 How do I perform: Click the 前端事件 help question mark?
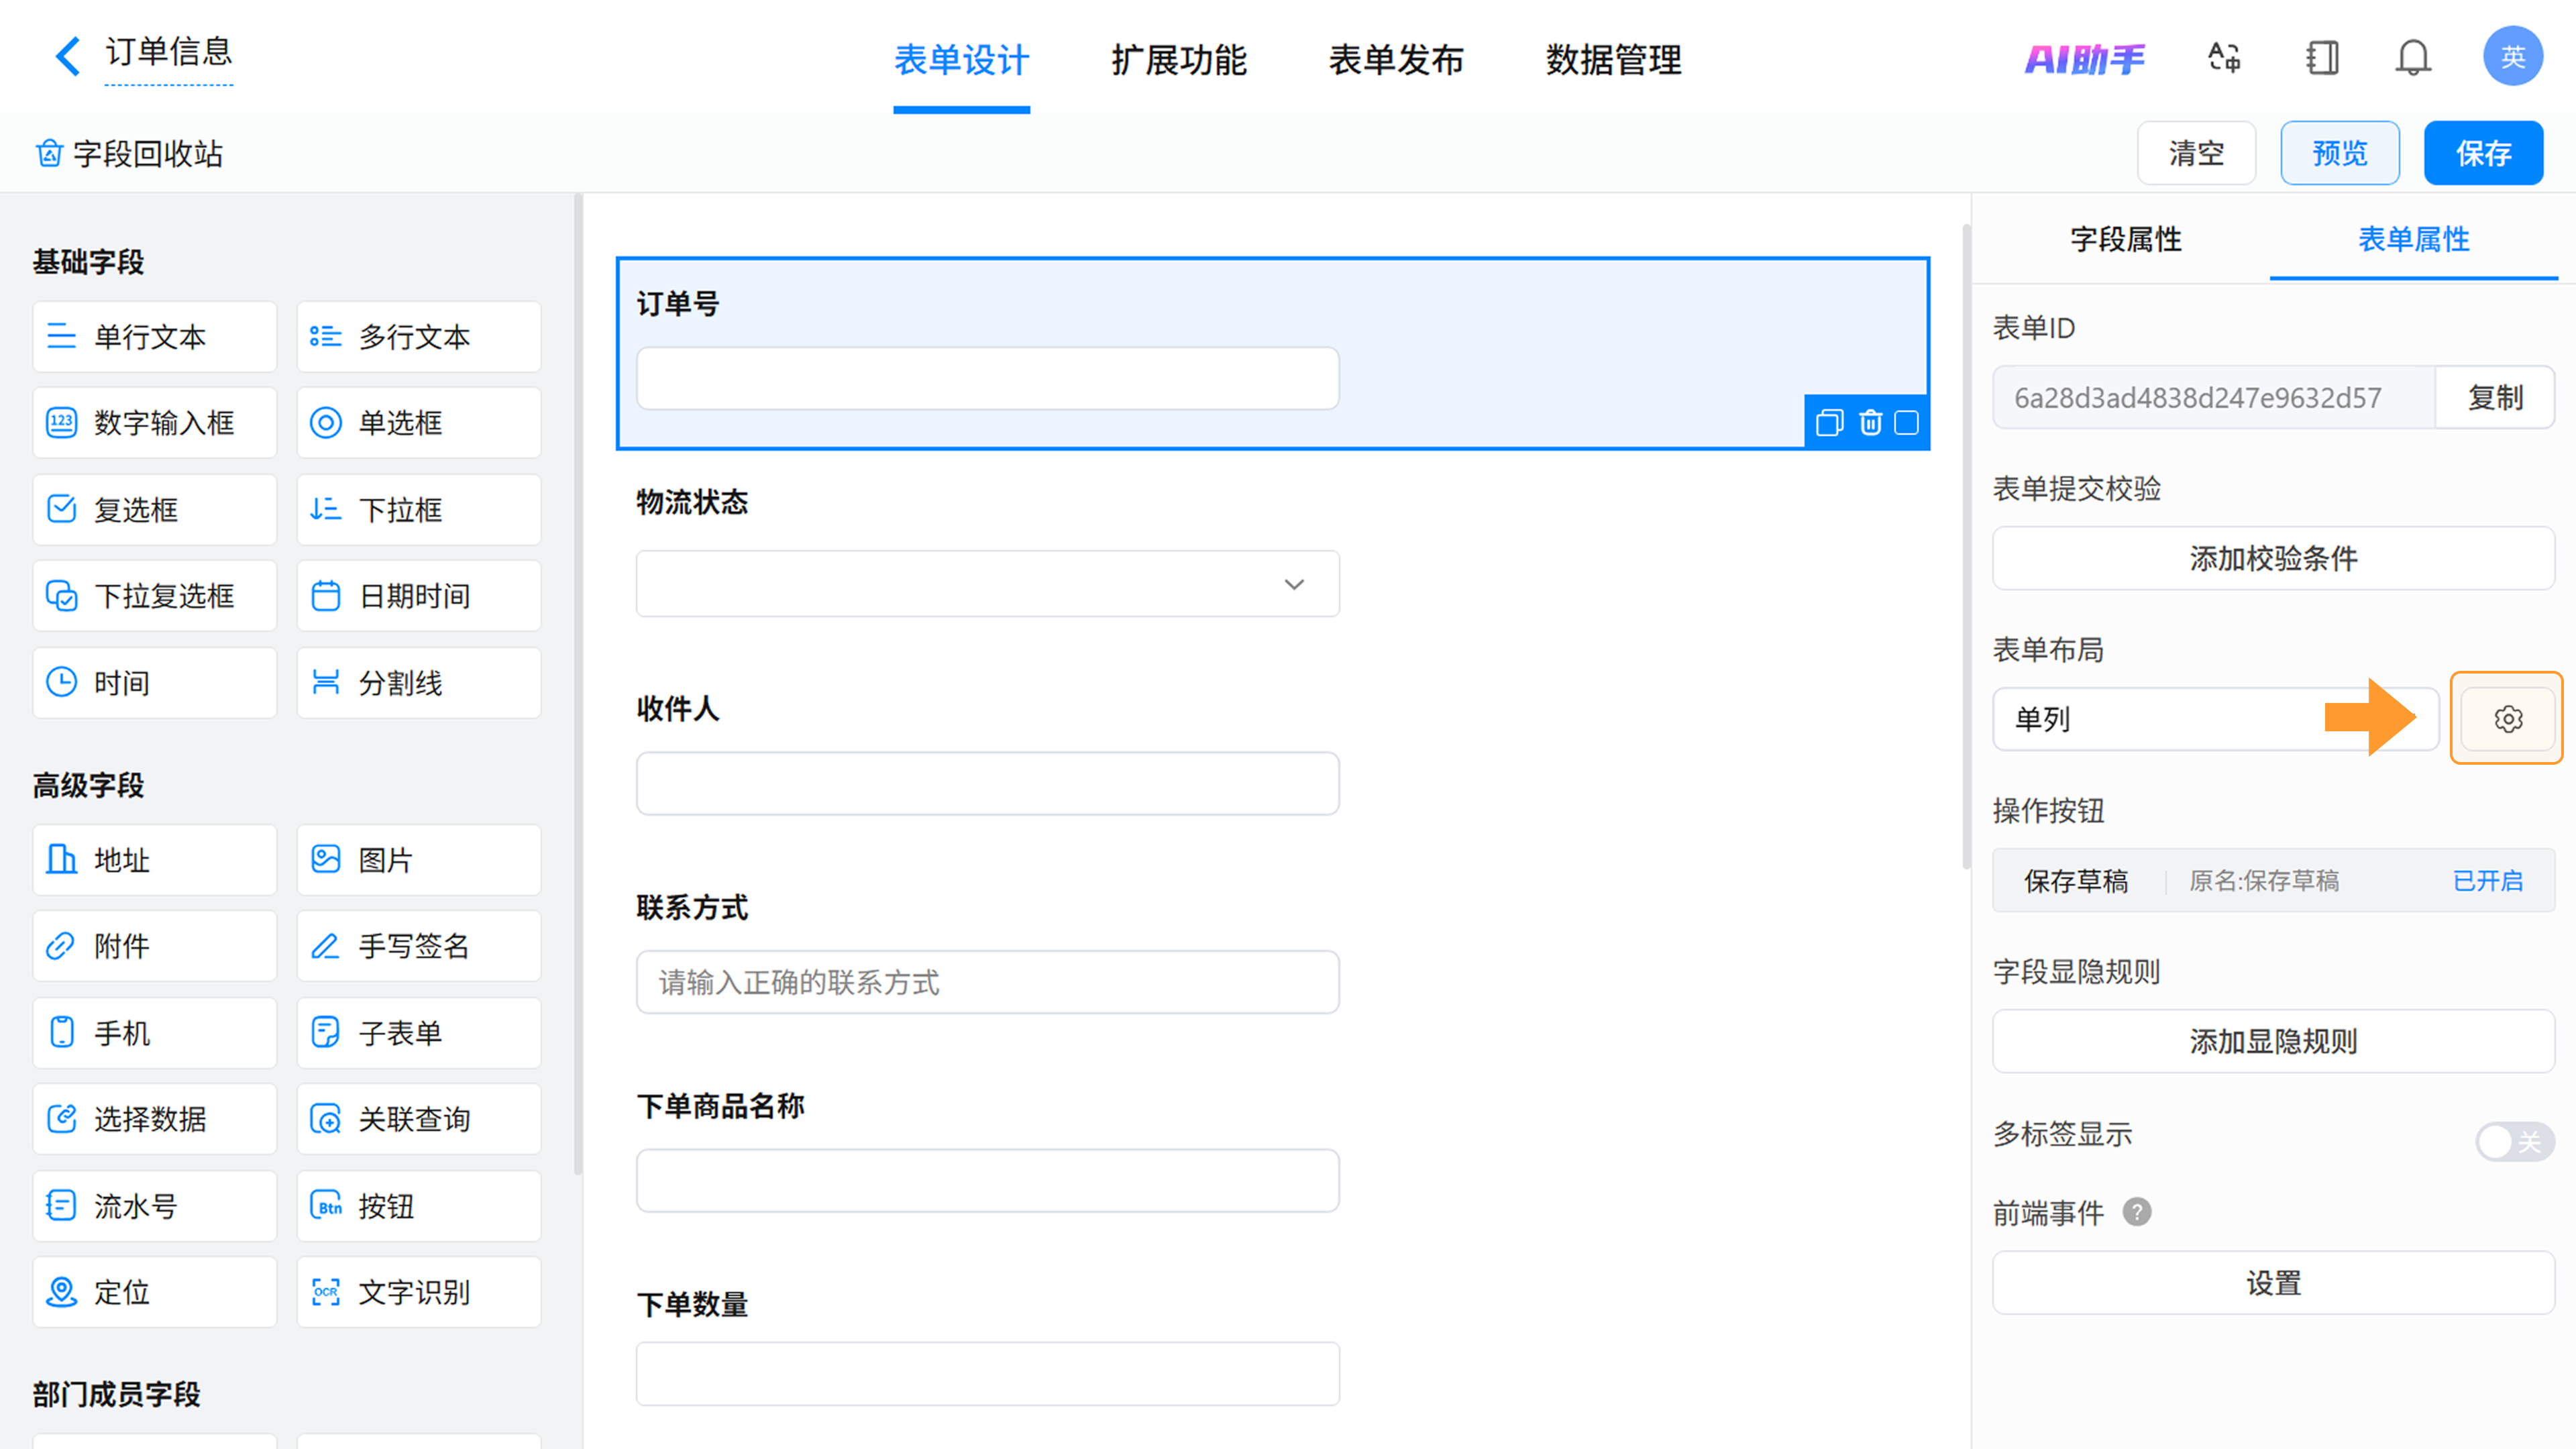tap(2137, 1212)
